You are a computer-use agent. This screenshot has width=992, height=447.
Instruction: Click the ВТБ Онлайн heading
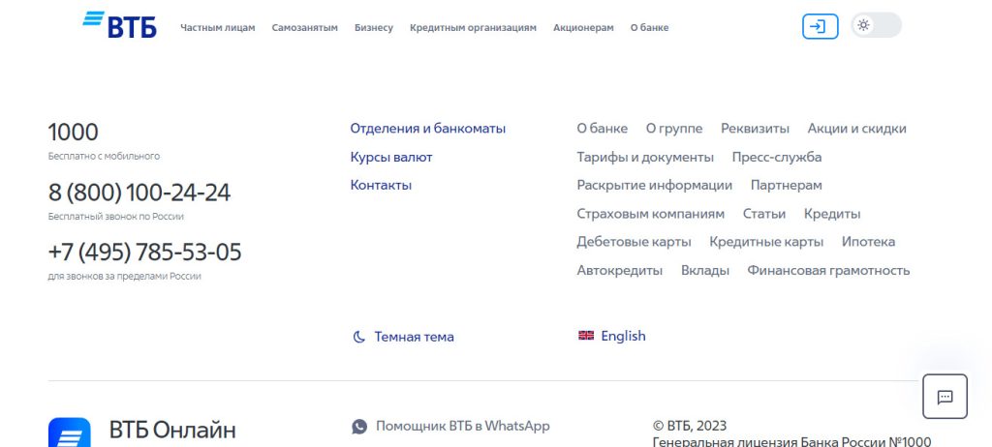(172, 430)
